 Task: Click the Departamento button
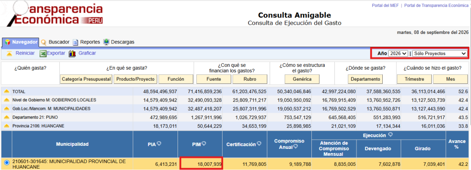366,79
